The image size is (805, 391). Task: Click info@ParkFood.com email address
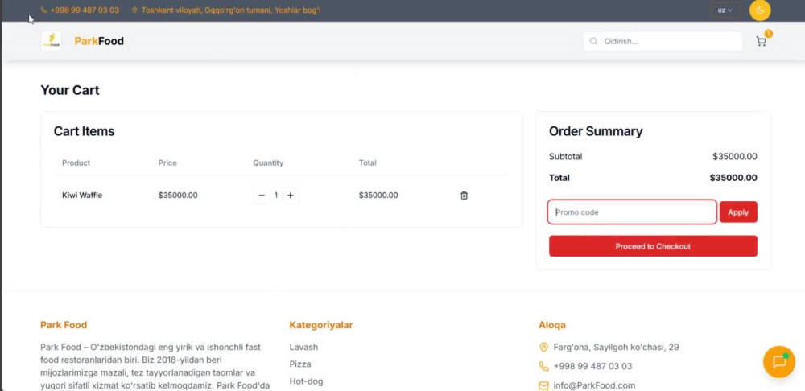[x=594, y=385]
